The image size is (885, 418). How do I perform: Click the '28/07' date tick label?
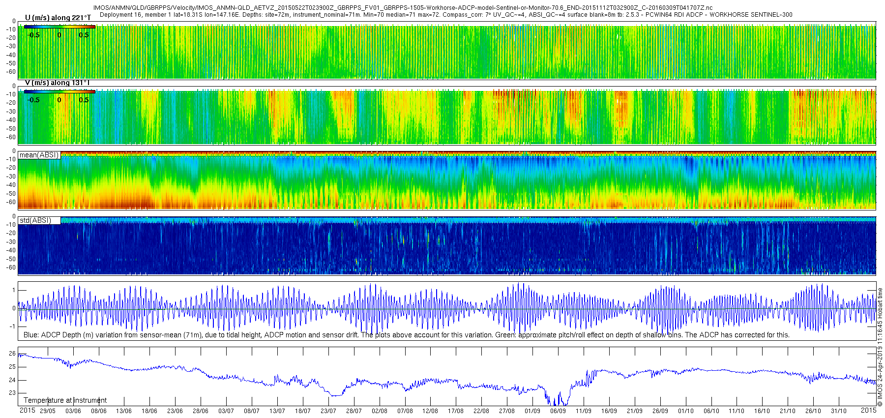pos(354,411)
